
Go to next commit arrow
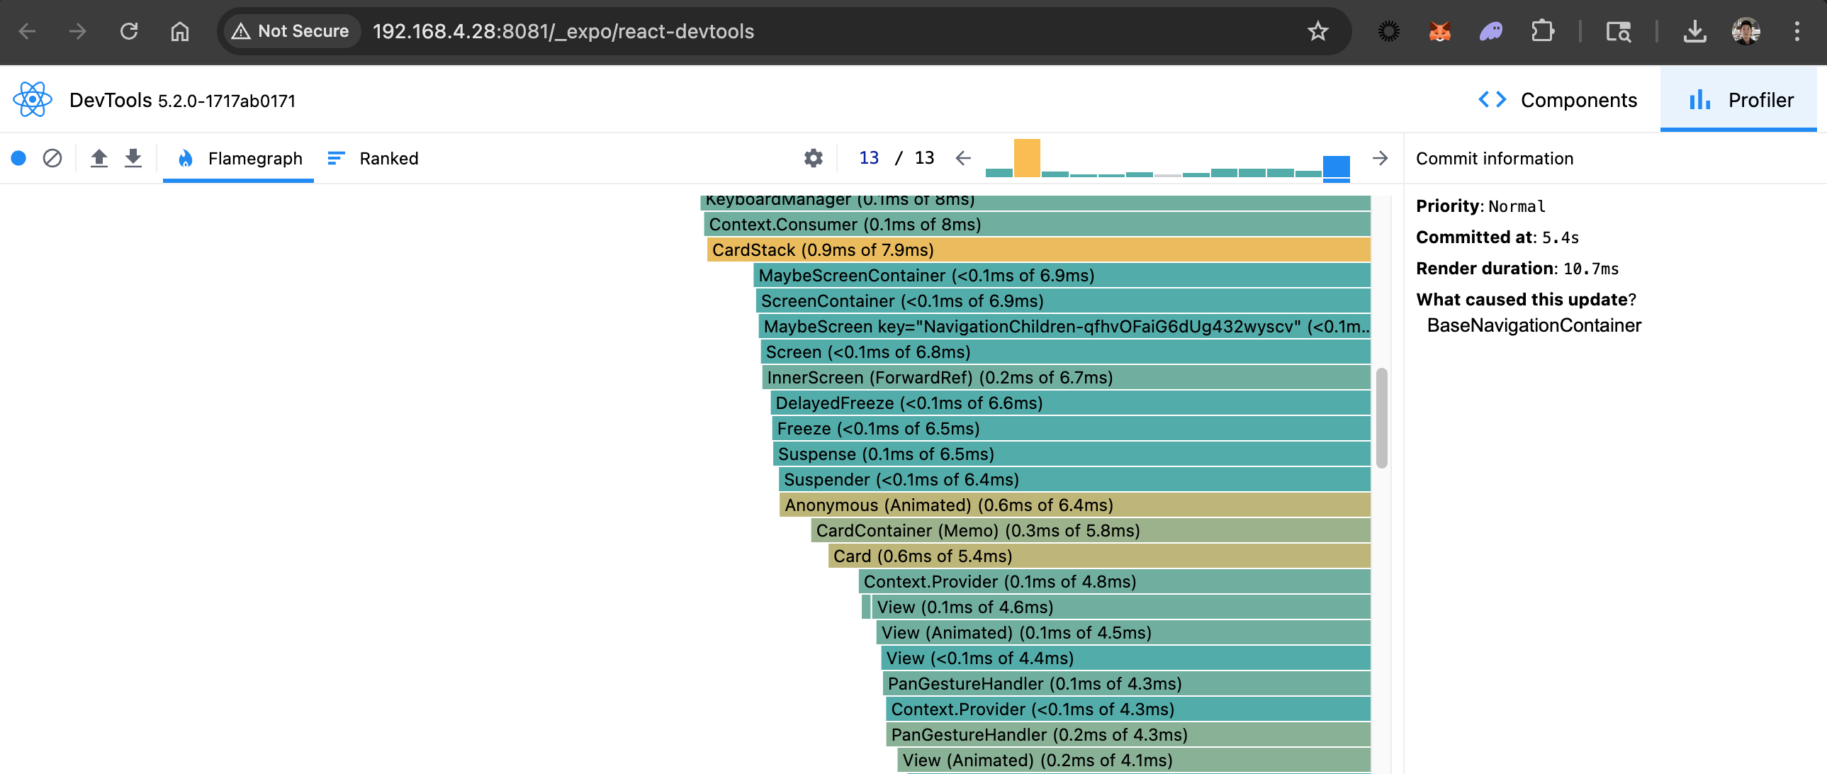coord(1380,158)
